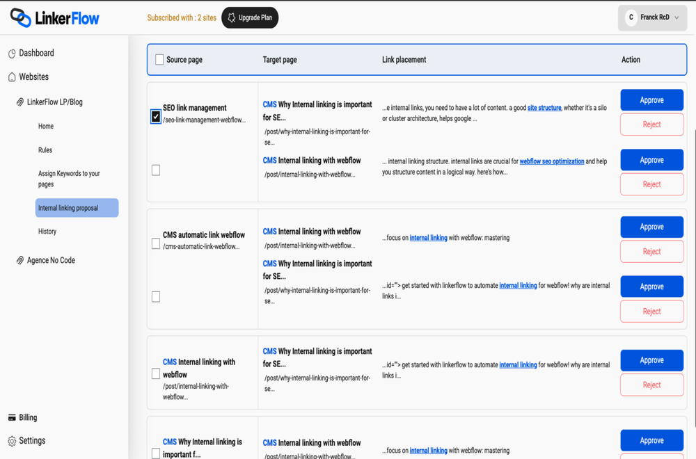Click the link icon beside LinkerFlow LP/Blog
Image resolution: width=696 pixels, height=459 pixels.
(x=21, y=101)
